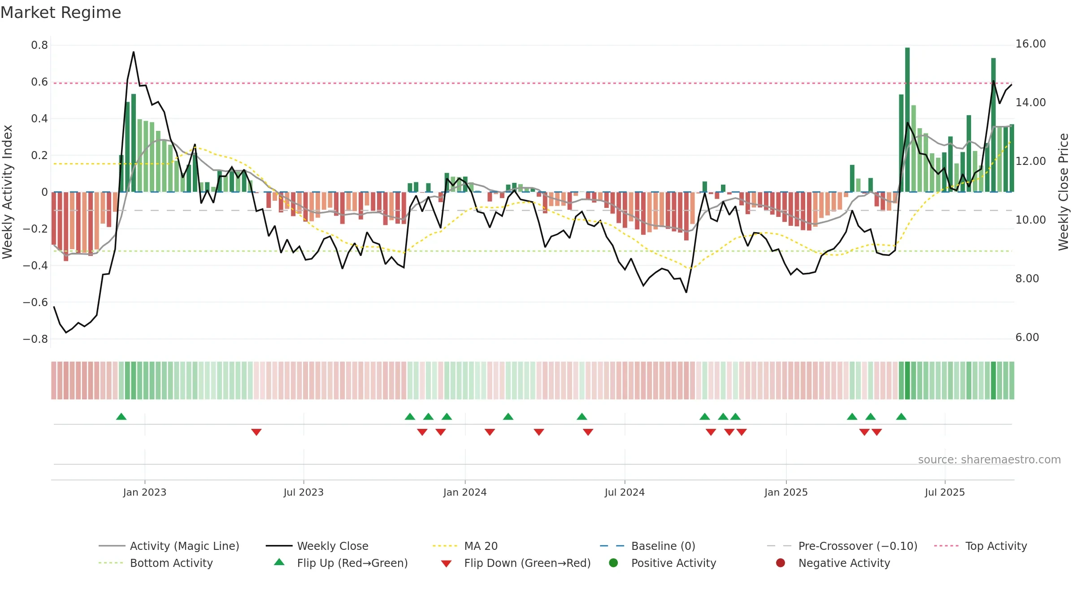
Task: Click the Jan 2024 x-axis label
Action: 465,493
